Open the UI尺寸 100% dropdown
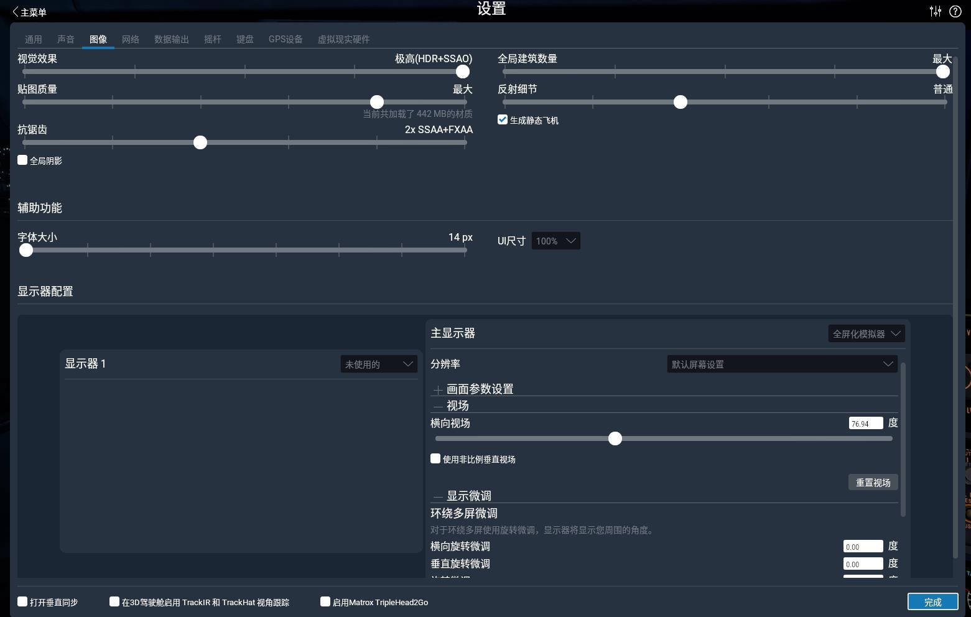Viewport: 971px width, 617px height. [555, 241]
